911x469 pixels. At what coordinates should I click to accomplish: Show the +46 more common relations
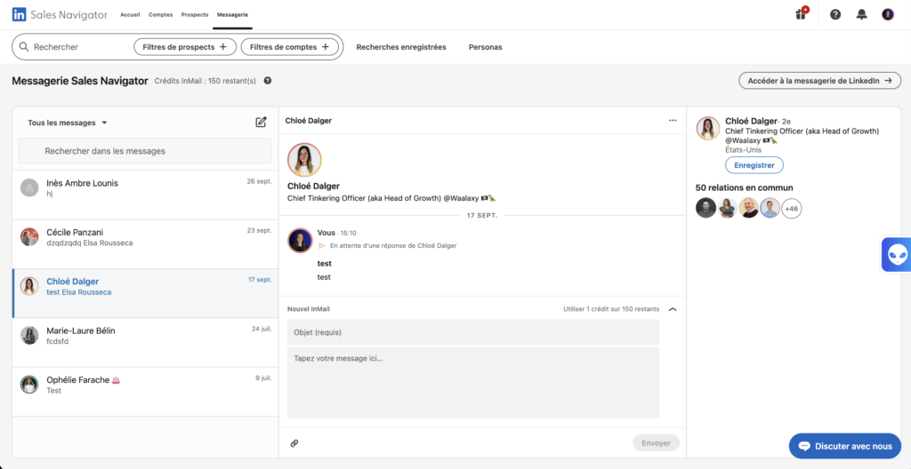pos(791,208)
